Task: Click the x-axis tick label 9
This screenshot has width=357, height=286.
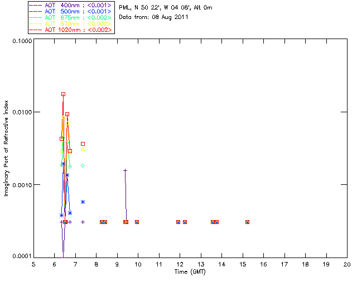Action: pyautogui.click(x=117, y=264)
